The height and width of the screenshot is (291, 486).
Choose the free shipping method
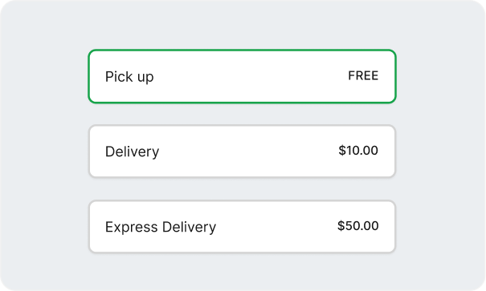[242, 76]
